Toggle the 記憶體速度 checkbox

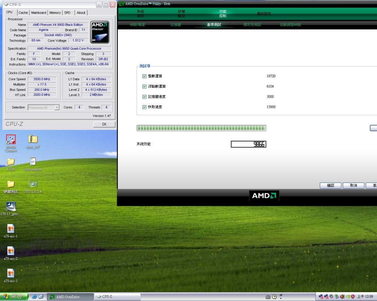[144, 97]
